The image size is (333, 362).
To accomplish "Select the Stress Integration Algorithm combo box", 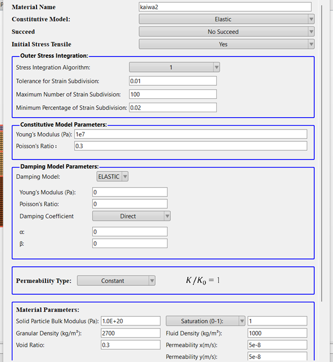I will (x=175, y=68).
